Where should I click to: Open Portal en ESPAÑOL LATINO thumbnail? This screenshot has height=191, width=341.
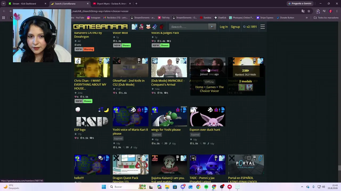tap(246, 165)
